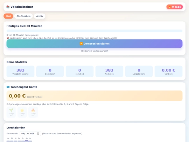This screenshot has height=142, width=189.
Task: Click the '0 von 30 Minuten heute gelernt' text
Action: coord(22,35)
